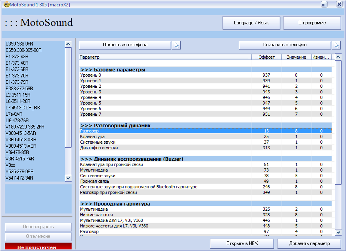The width and height of the screenshot is (346, 251).
Task: Select Мультимедиа для L7, V3i, V360 row
Action: pos(205,220)
